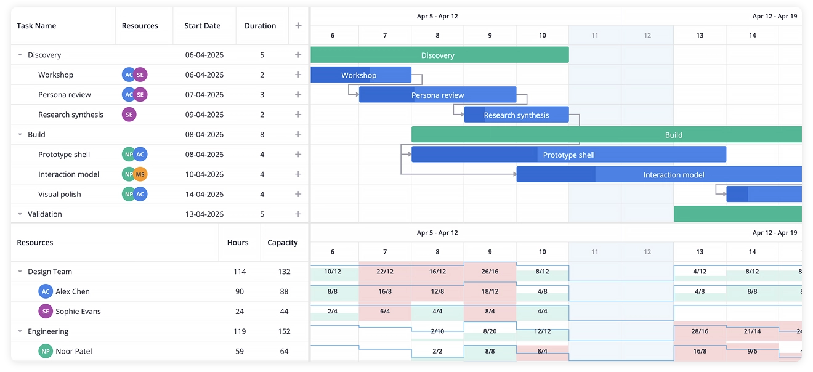Click Visual polish task name in grid
813x372 pixels.
pos(60,194)
